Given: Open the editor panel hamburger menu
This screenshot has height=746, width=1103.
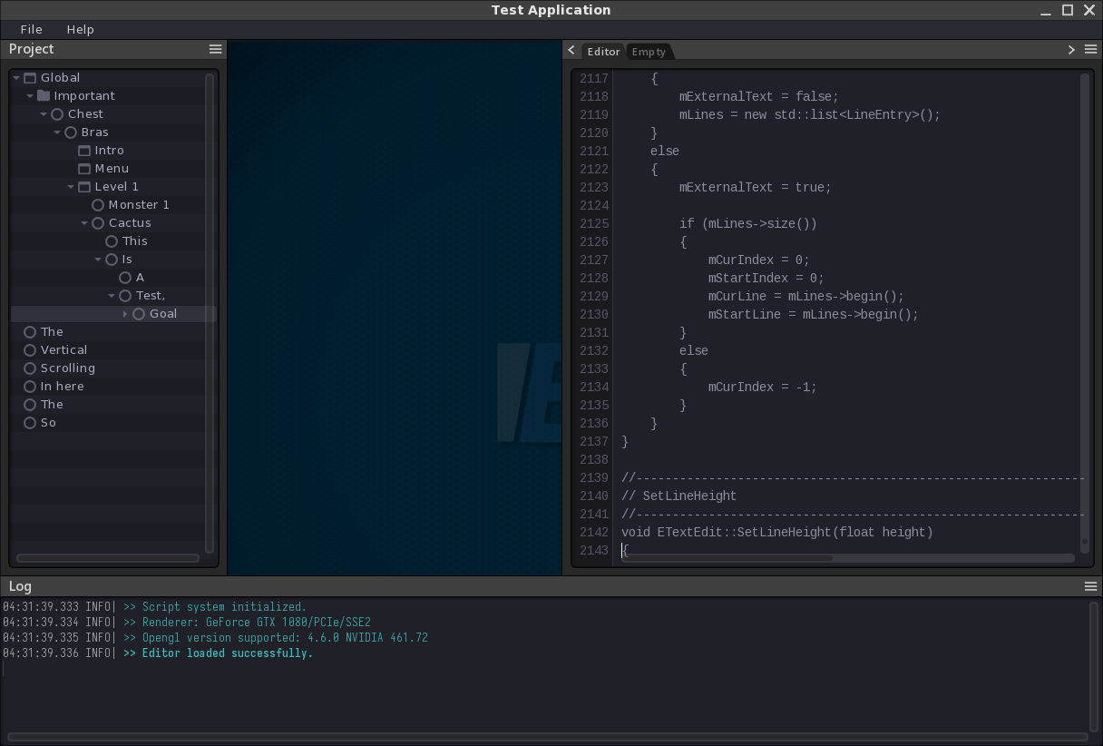Looking at the screenshot, I should click(x=1091, y=50).
